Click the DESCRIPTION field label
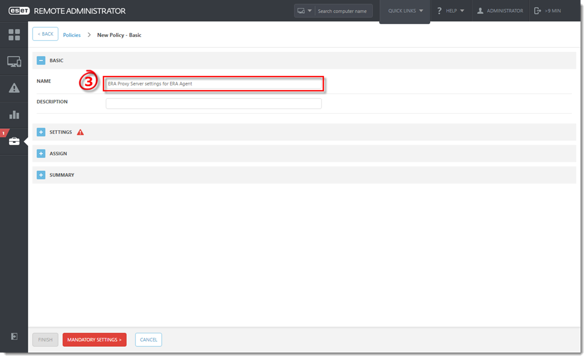The height and width of the screenshot is (359, 587). 52,102
